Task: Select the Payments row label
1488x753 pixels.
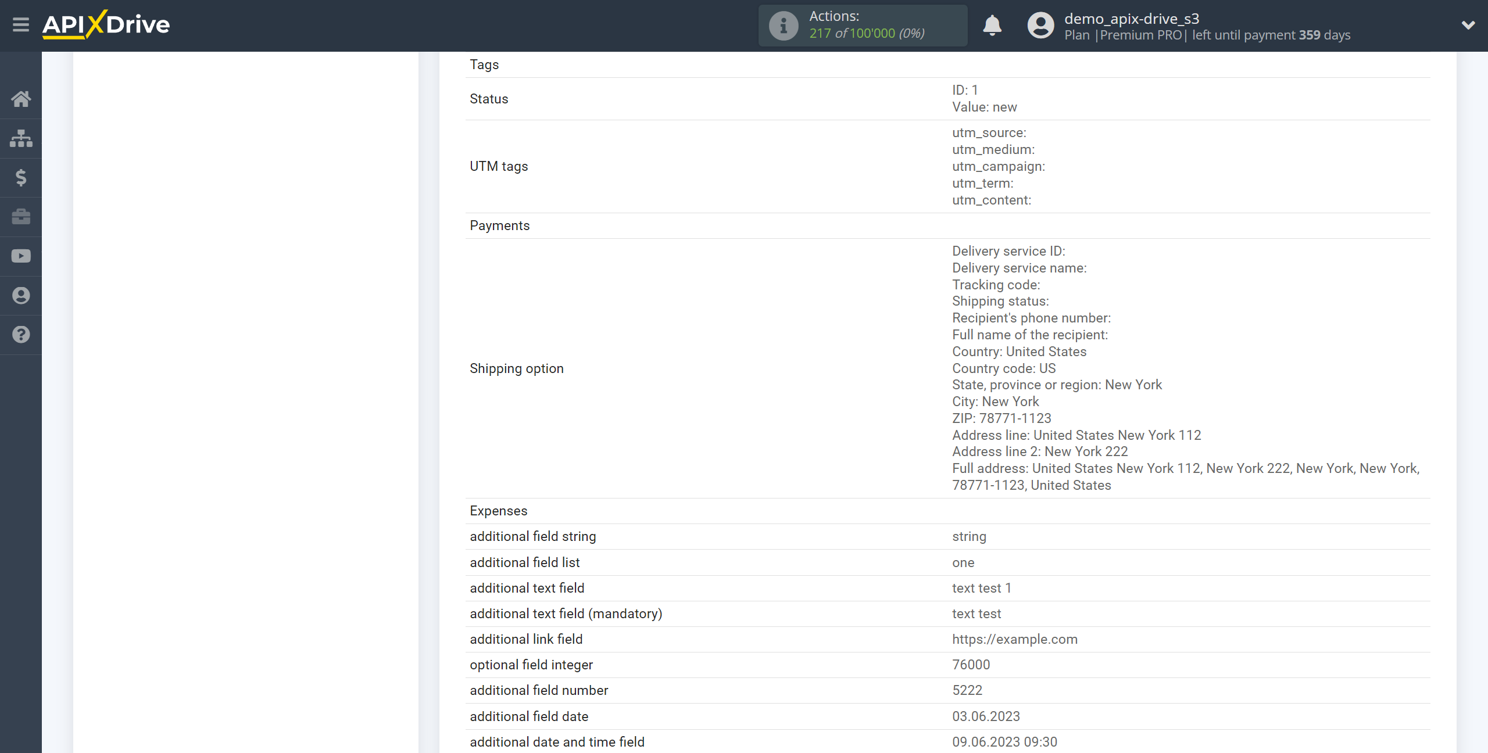Action: 499,225
